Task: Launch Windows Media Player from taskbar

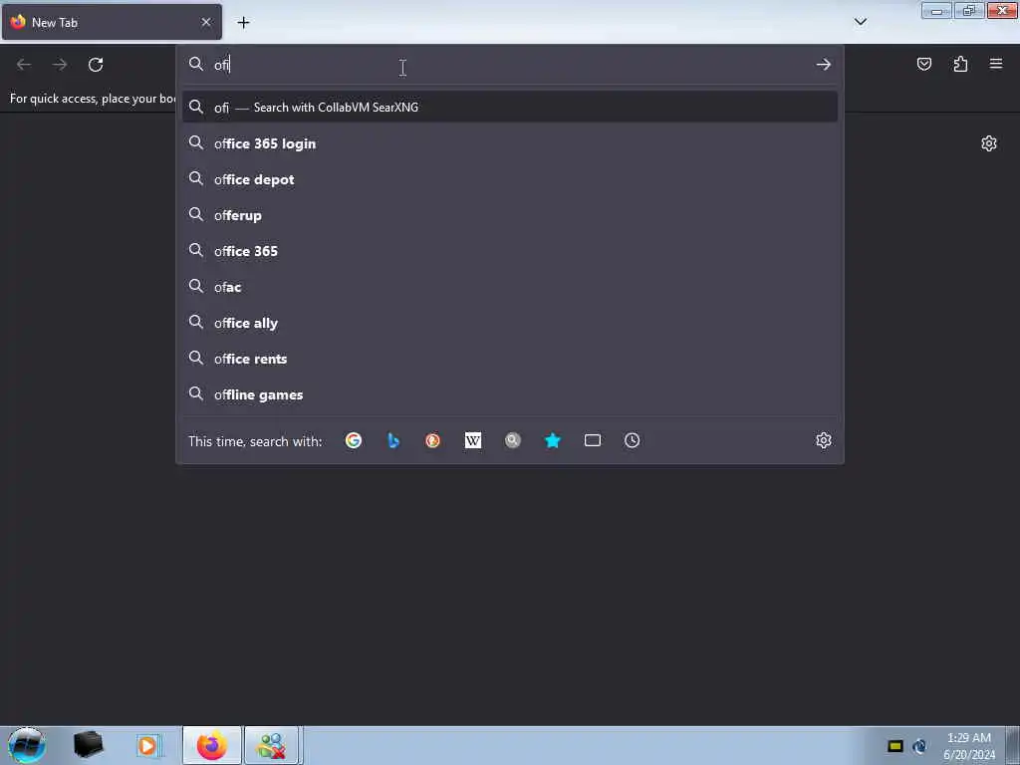Action: (x=147, y=745)
